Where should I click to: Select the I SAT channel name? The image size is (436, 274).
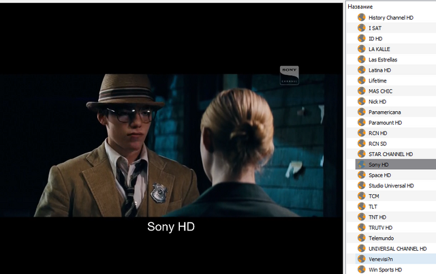(x=375, y=28)
